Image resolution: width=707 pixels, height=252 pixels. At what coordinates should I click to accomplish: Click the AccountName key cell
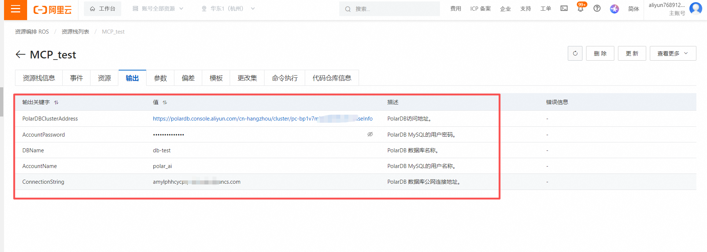pos(40,166)
